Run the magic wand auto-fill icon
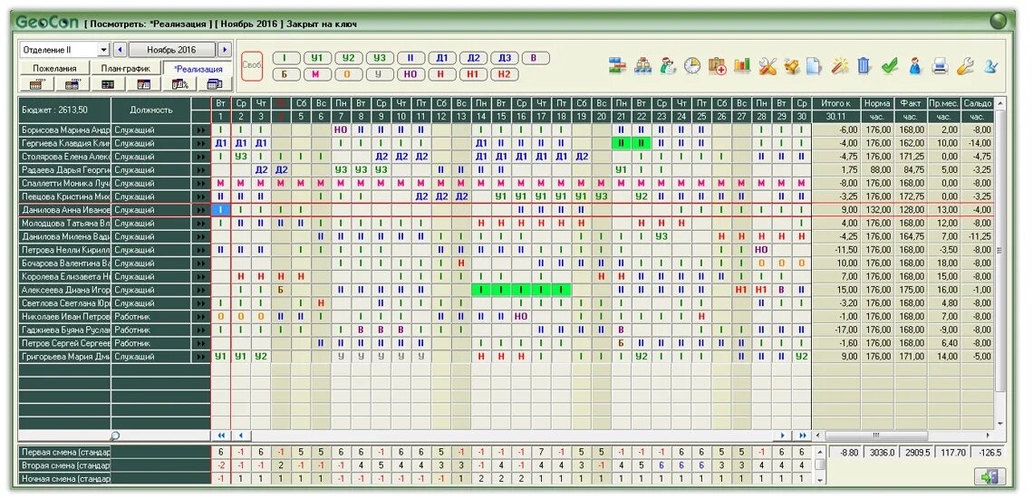This screenshot has width=1033, height=498. point(839,65)
